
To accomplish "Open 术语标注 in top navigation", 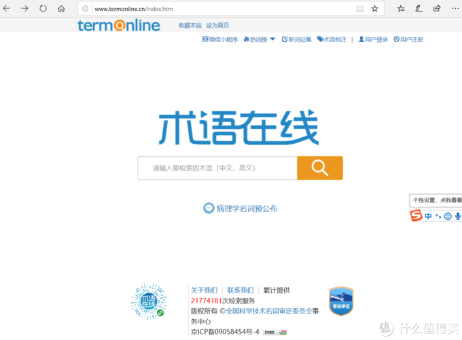I will pyautogui.click(x=332, y=39).
